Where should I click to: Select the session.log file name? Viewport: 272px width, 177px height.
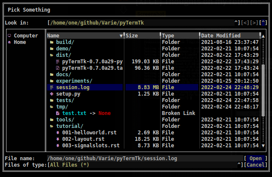click(73, 87)
